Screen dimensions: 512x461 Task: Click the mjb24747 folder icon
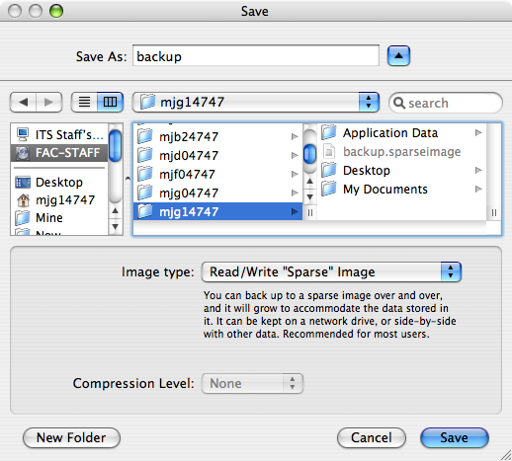tap(145, 136)
